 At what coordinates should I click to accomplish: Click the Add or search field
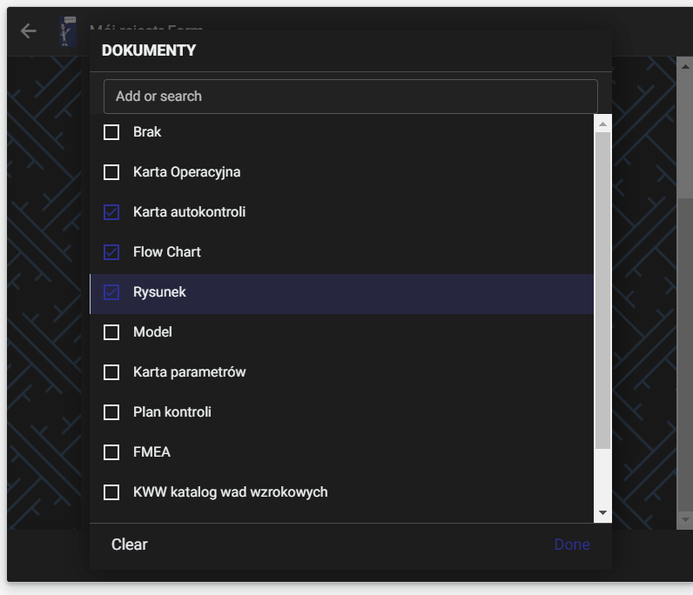click(350, 97)
